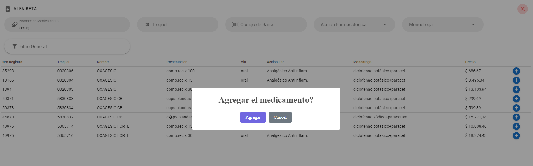Sort by Accion Far. column header
Viewport: 533px width, 166px height.
pyautogui.click(x=275, y=62)
